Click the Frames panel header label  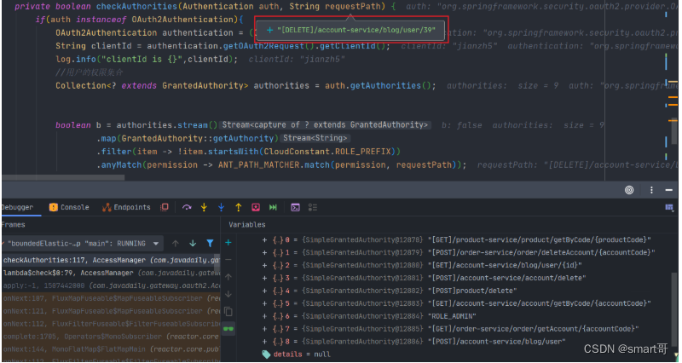point(13,225)
